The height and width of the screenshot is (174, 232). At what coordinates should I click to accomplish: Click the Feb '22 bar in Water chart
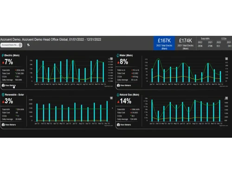click(x=158, y=71)
